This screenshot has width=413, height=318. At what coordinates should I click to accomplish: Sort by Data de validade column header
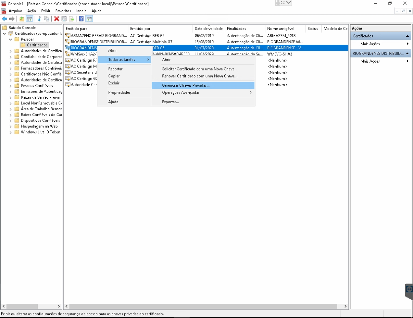pos(208,29)
